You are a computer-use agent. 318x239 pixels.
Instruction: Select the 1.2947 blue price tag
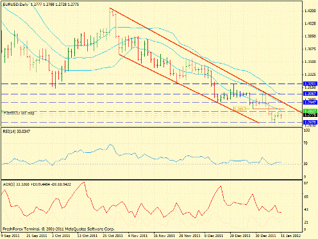310,102
